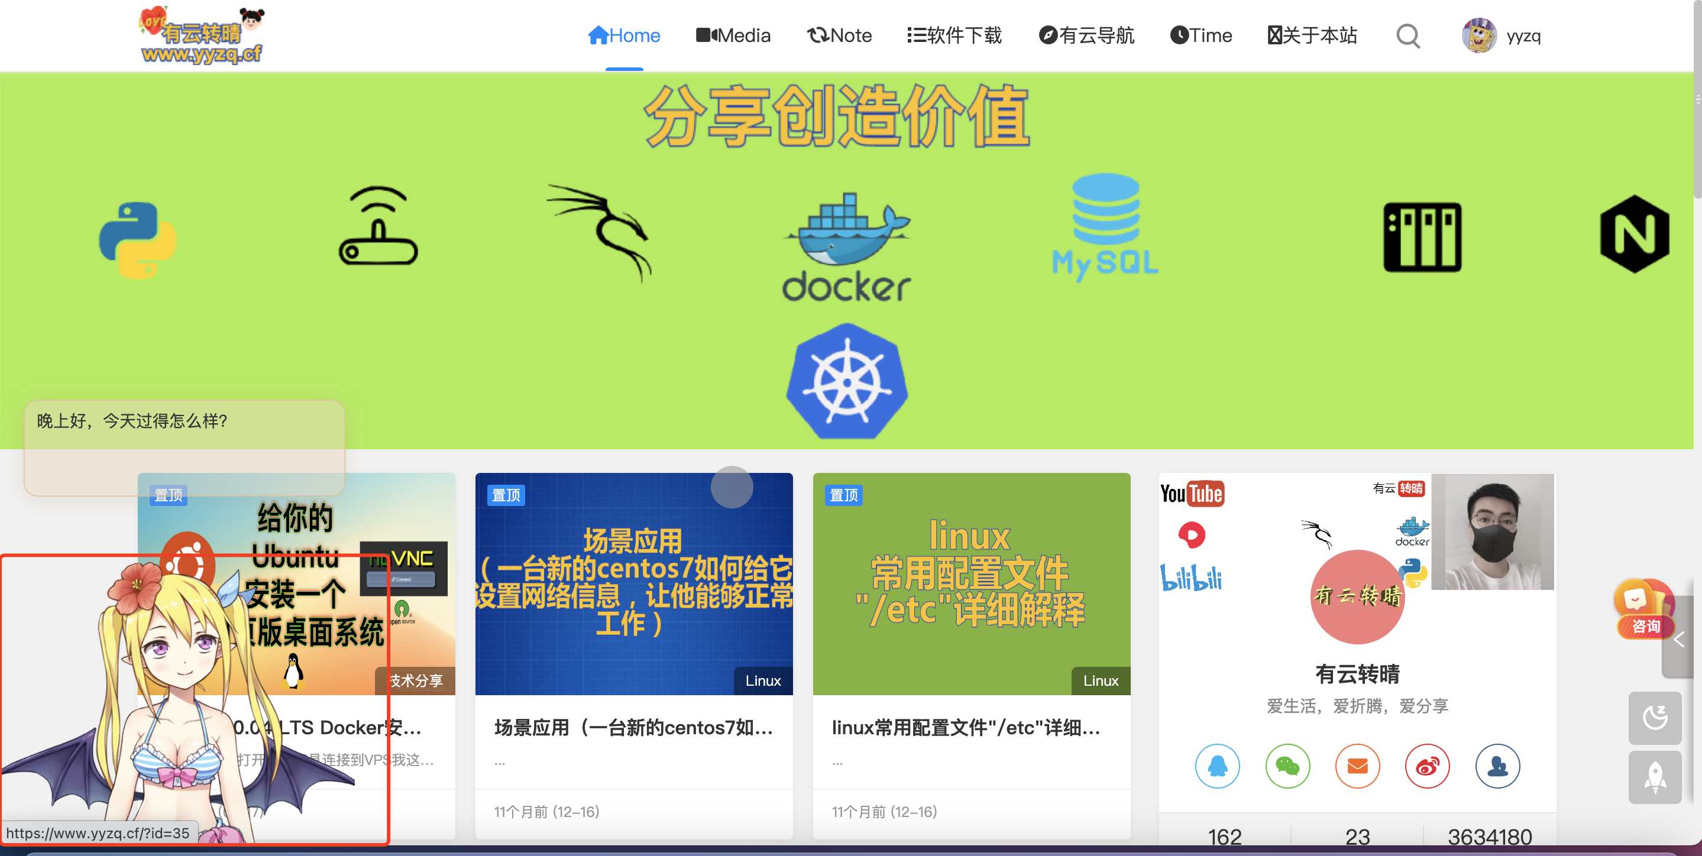1702x856 pixels.
Task: Click 置顶 badge on centos7 card
Action: point(506,495)
